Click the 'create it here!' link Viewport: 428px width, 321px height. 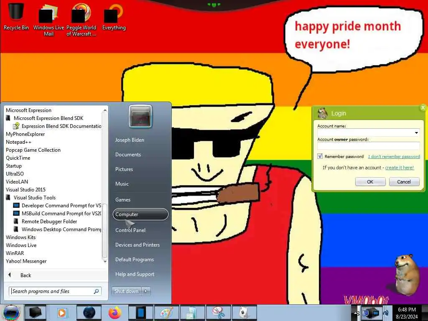point(399,168)
